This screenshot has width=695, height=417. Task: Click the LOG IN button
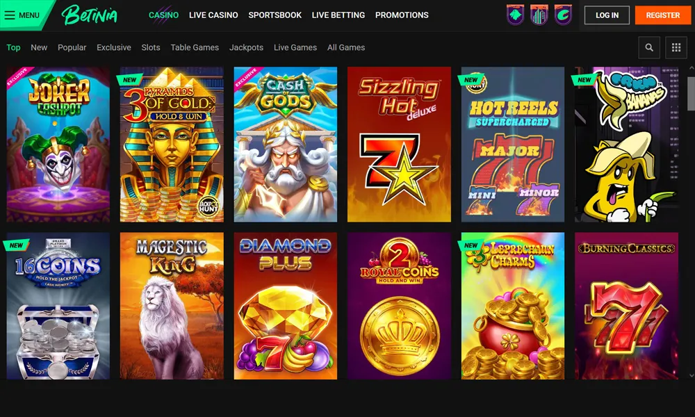pos(607,15)
